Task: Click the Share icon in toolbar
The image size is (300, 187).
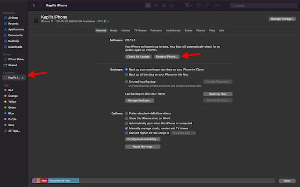Action: tap(198, 6)
